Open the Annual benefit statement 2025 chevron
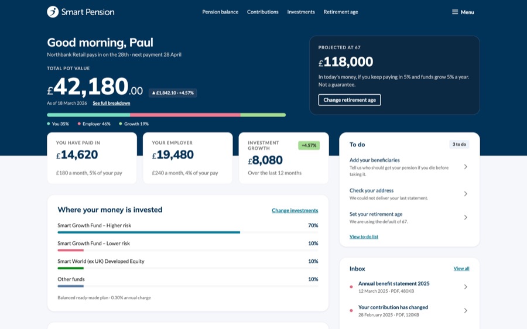This screenshot has height=329, width=527. 466,287
